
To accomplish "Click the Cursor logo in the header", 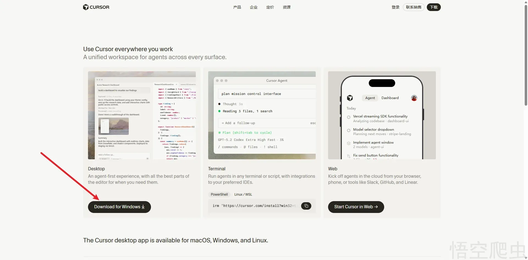I will pos(96,7).
